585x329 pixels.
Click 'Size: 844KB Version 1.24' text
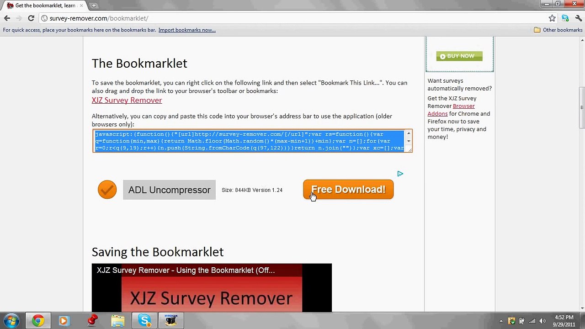[x=252, y=190]
